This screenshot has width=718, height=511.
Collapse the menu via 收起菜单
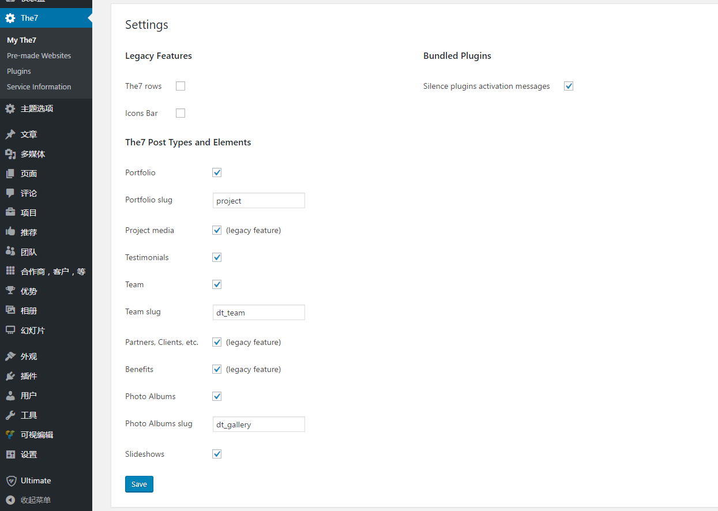[x=35, y=500]
